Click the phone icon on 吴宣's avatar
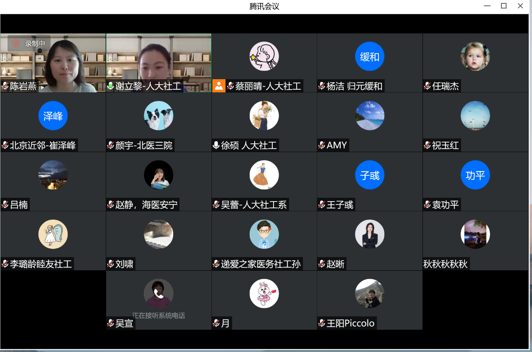This screenshot has width=532, height=352. [x=159, y=293]
